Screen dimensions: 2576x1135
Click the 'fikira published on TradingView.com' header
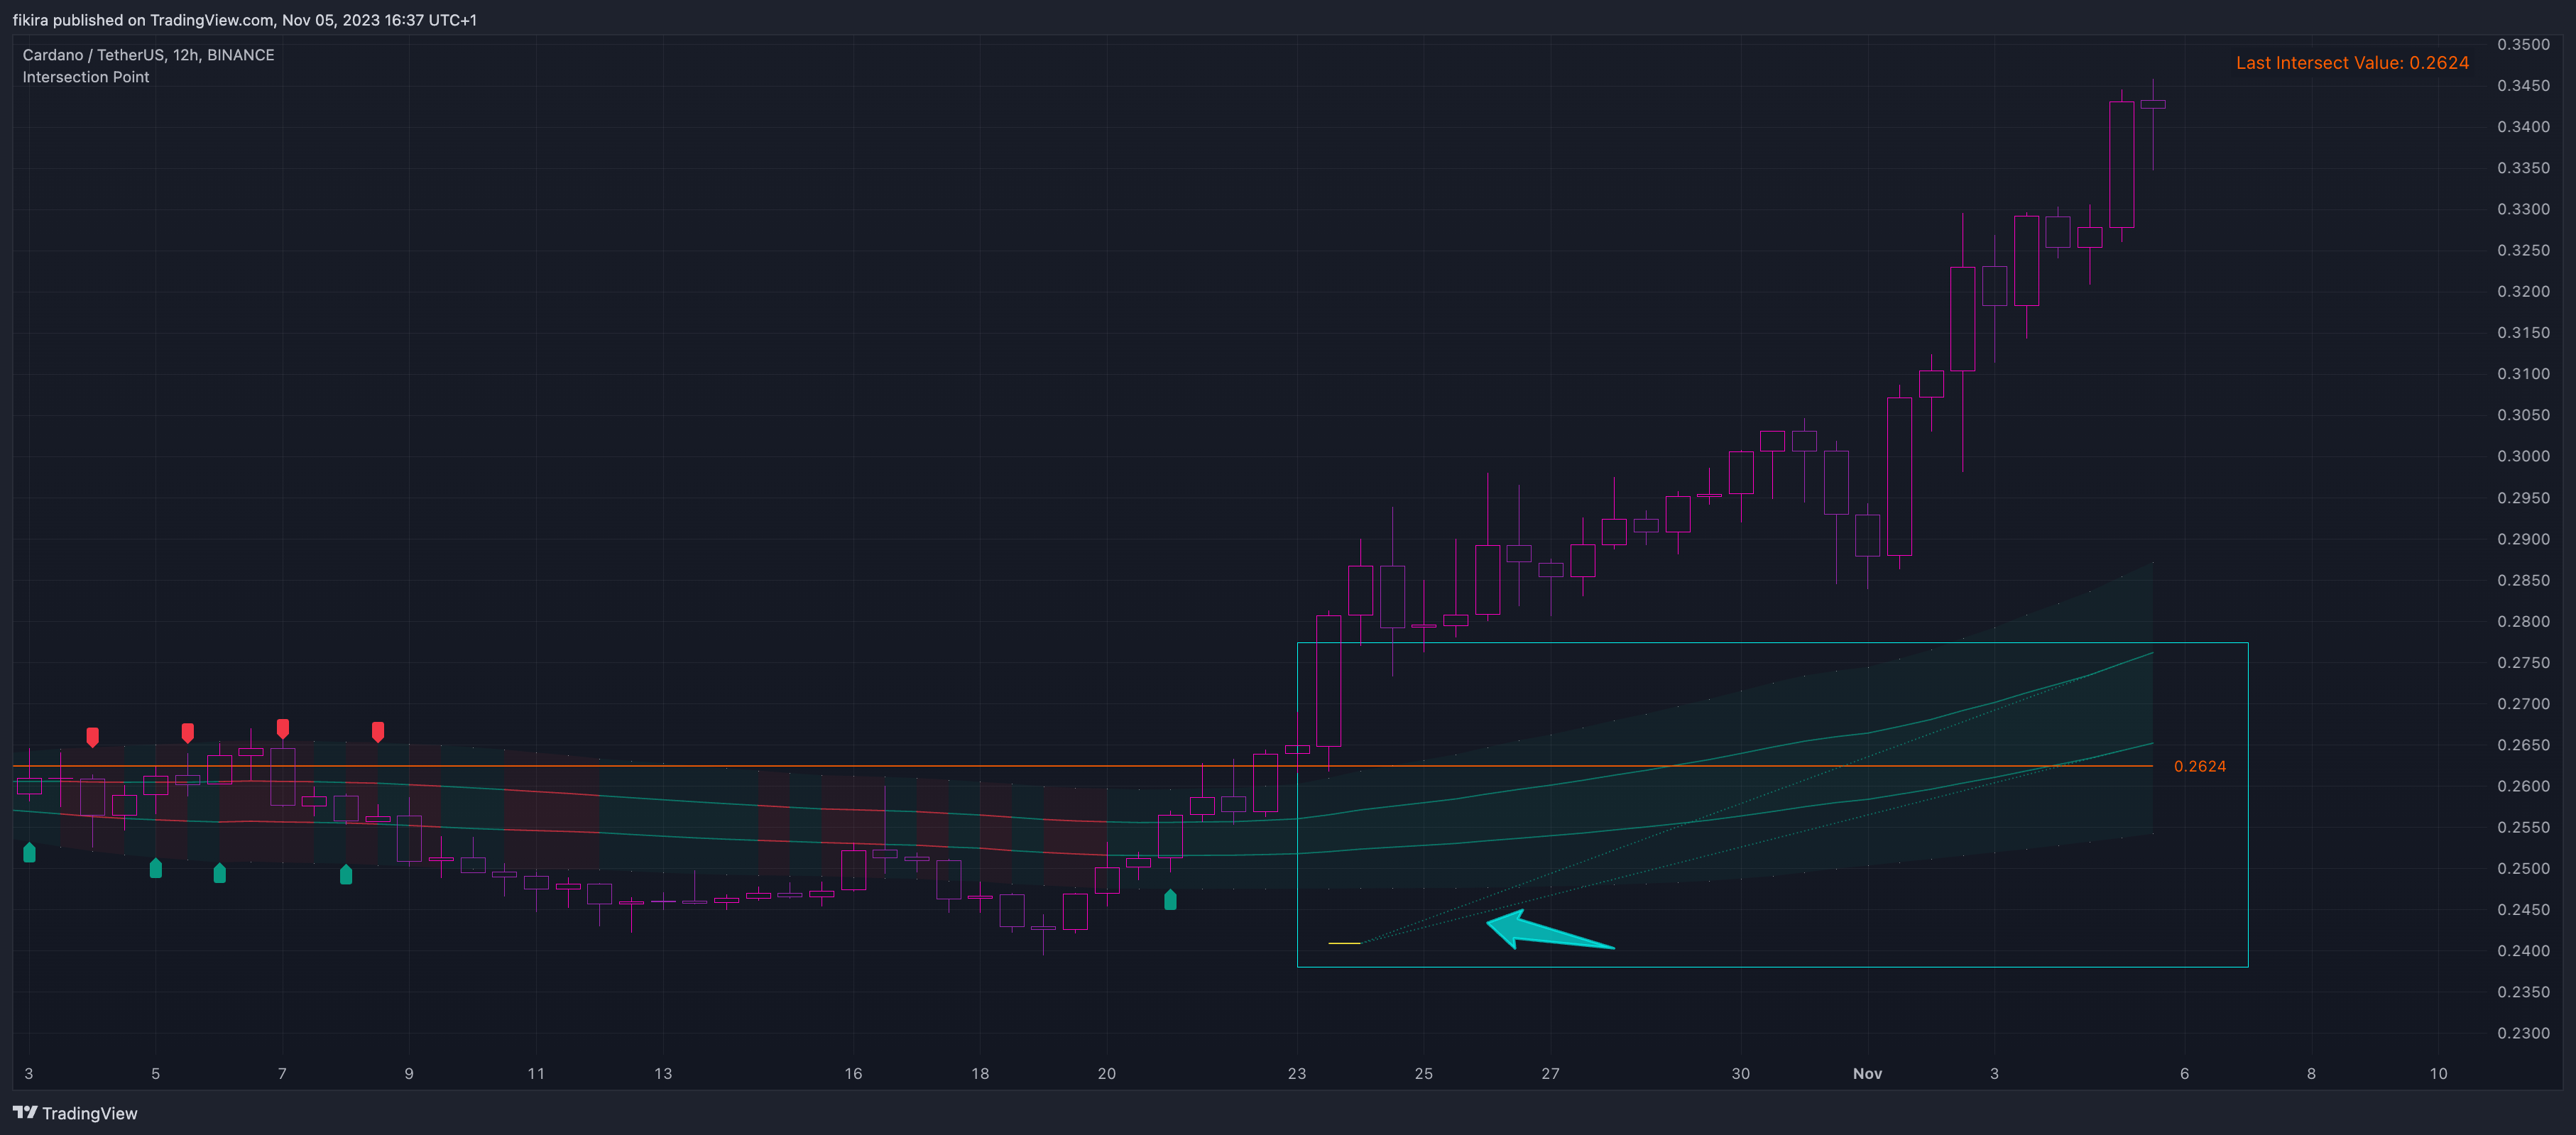coord(244,20)
